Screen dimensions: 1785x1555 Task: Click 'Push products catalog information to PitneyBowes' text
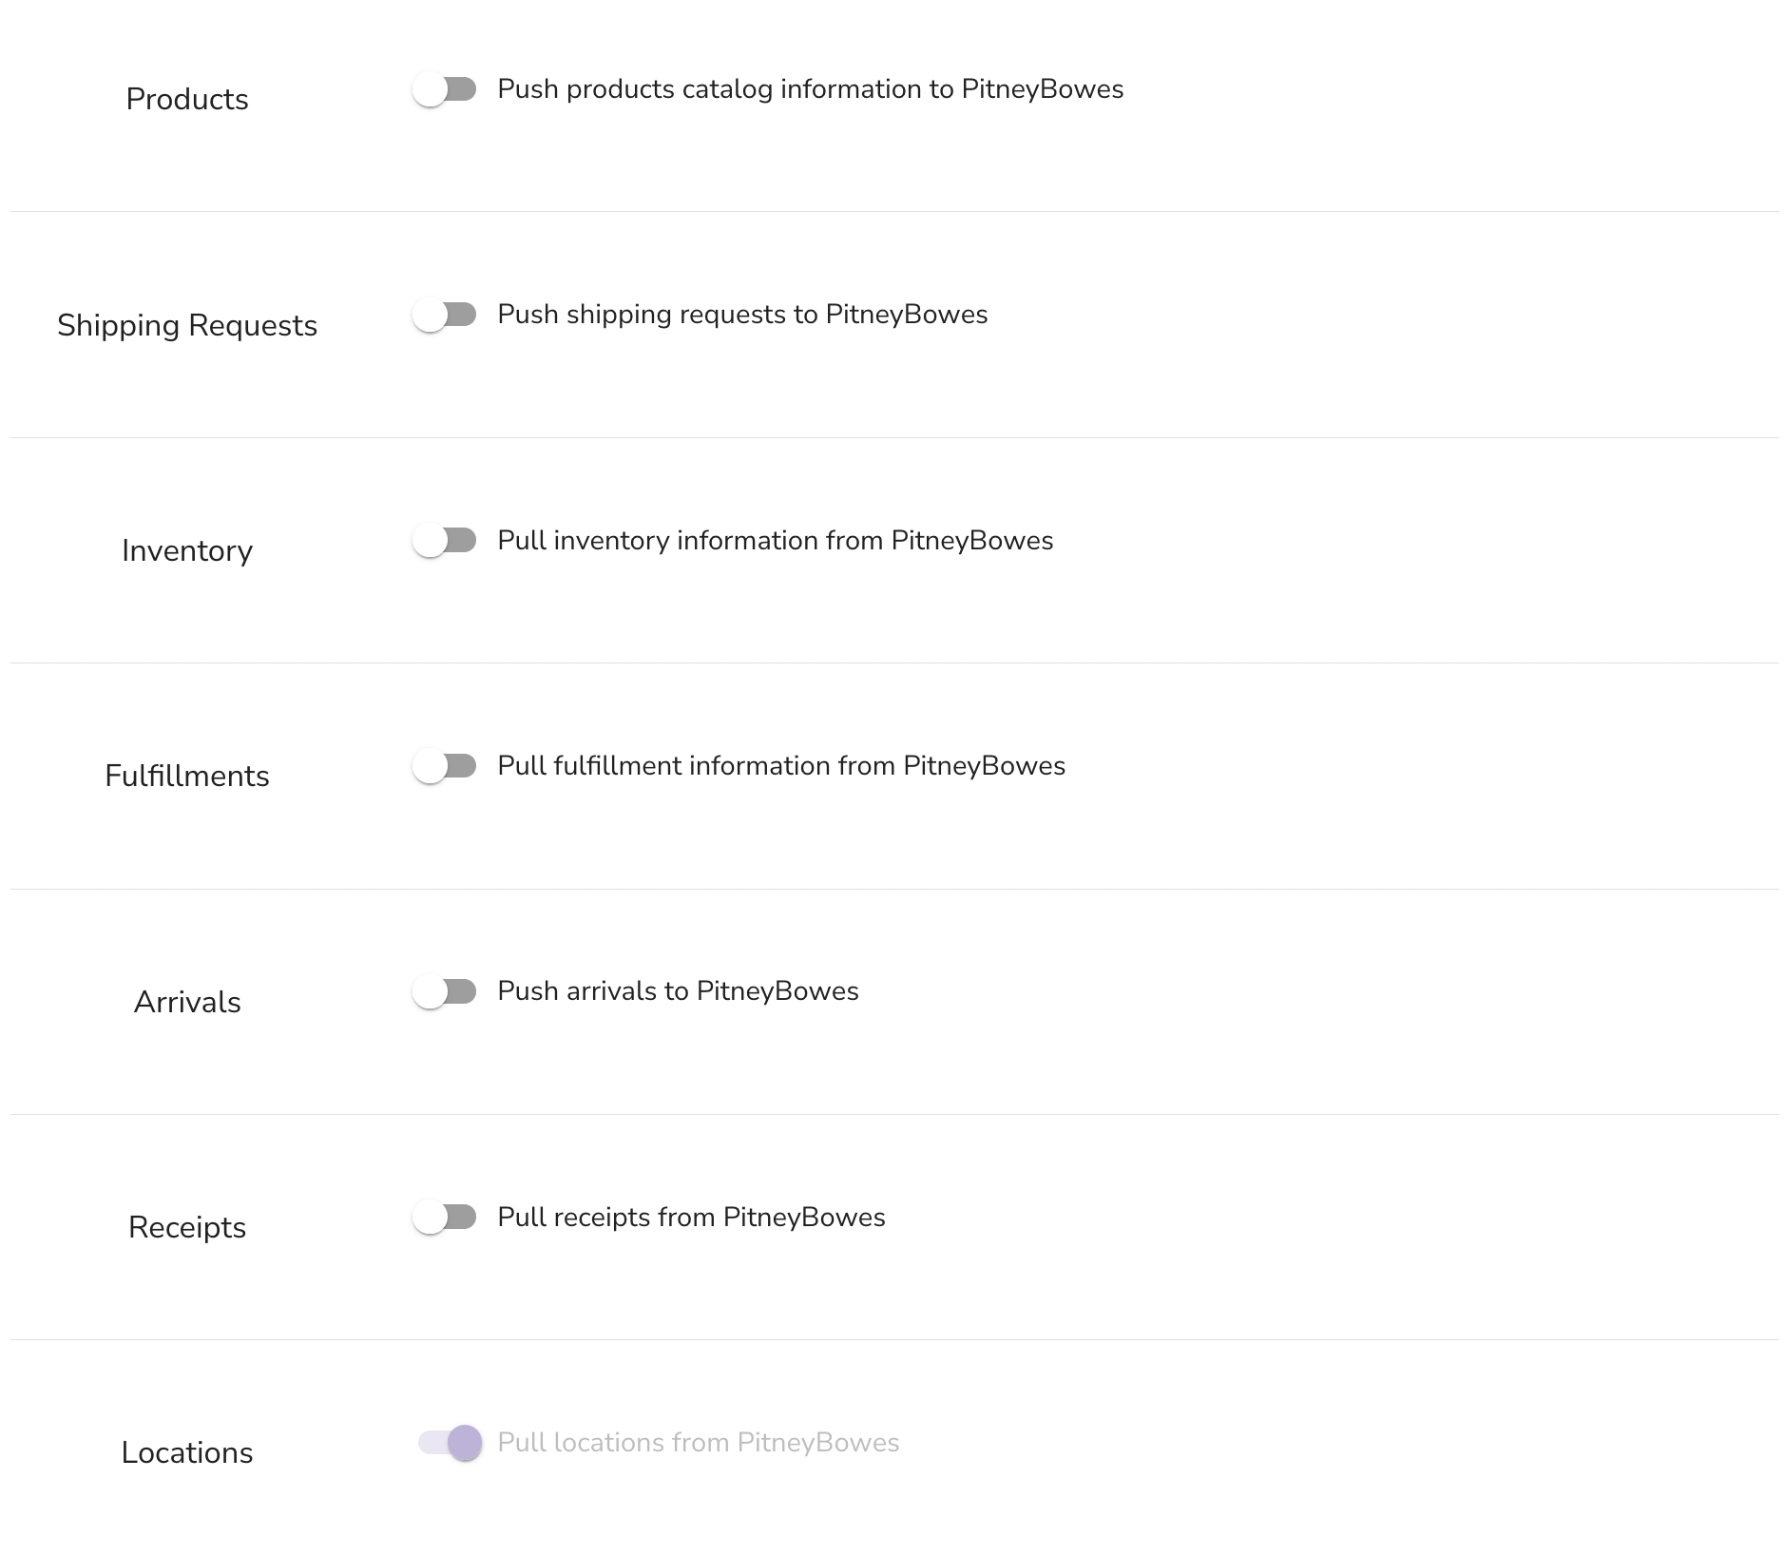click(811, 89)
